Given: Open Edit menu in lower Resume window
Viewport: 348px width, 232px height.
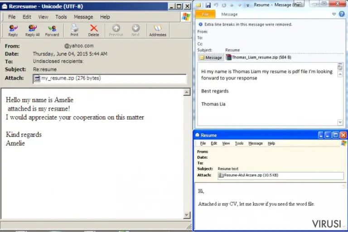Looking at the screenshot, I should (214, 143).
